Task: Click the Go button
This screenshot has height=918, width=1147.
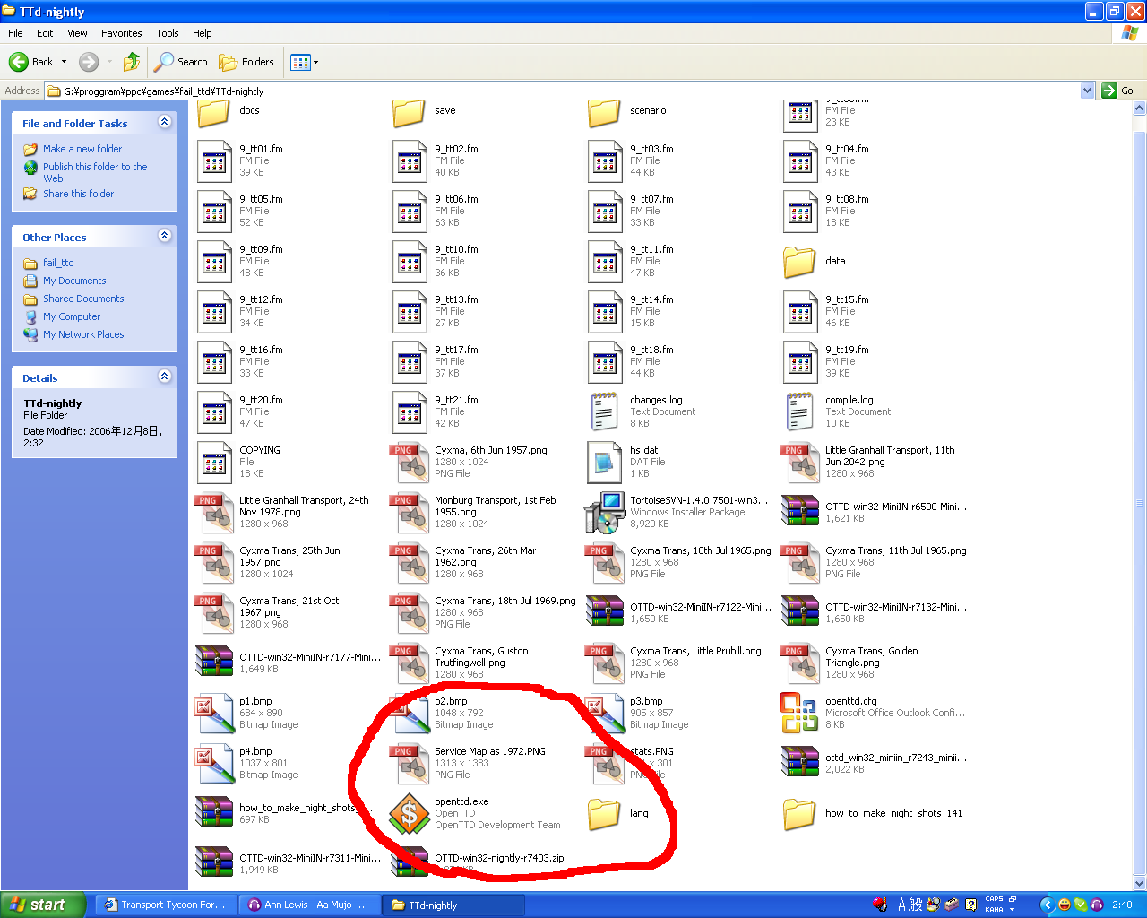Action: tap(1118, 91)
